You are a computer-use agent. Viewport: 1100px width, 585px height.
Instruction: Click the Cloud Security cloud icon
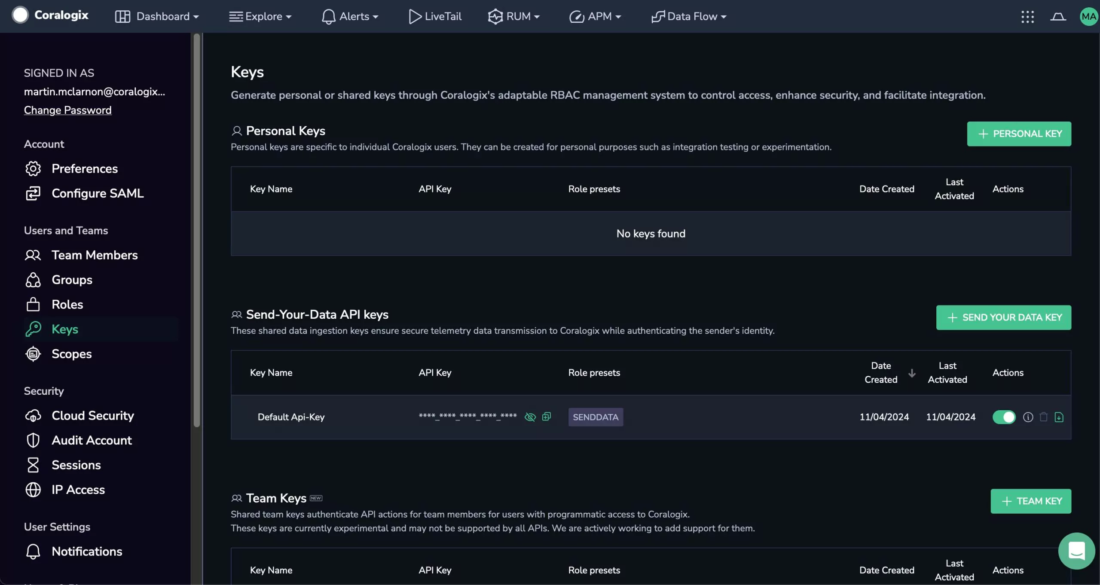point(33,416)
